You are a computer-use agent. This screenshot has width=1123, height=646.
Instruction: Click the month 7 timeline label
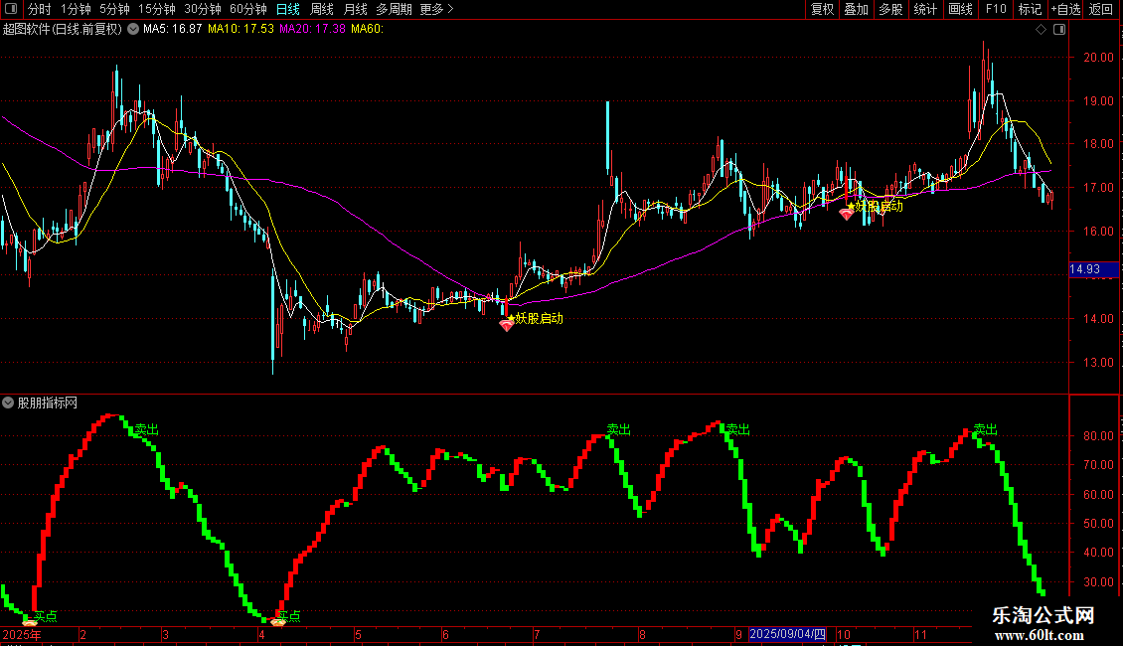pos(537,634)
